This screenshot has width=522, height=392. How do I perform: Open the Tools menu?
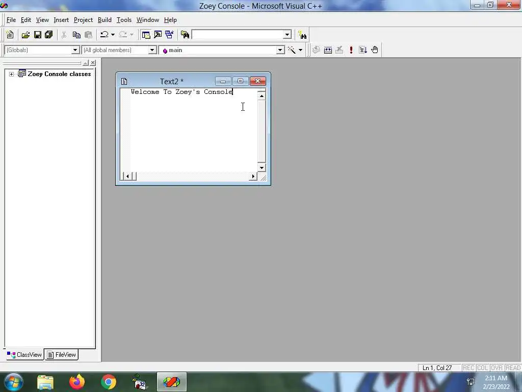[x=124, y=20]
